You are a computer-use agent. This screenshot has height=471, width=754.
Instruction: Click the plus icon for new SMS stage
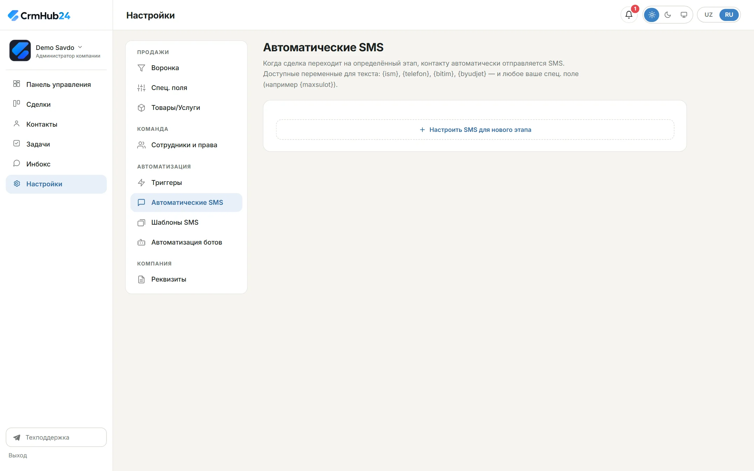pyautogui.click(x=422, y=130)
